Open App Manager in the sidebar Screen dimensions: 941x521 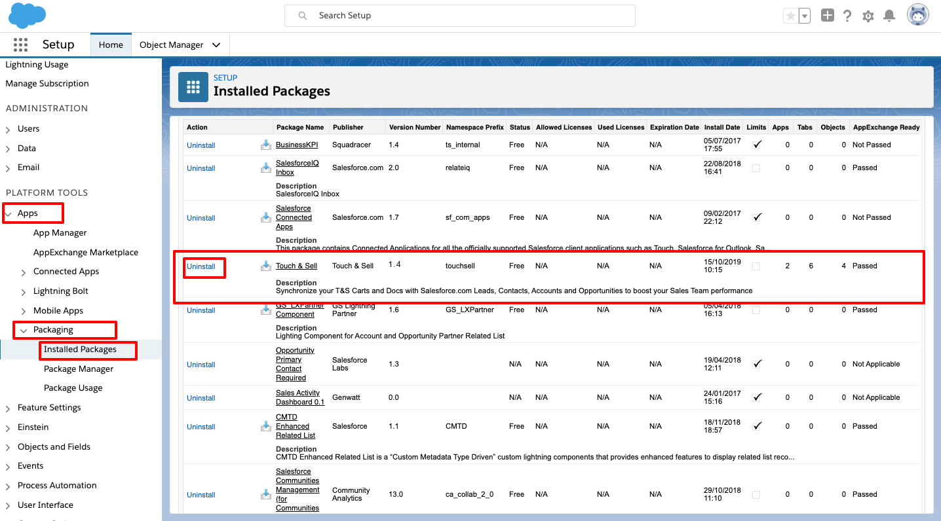(60, 233)
